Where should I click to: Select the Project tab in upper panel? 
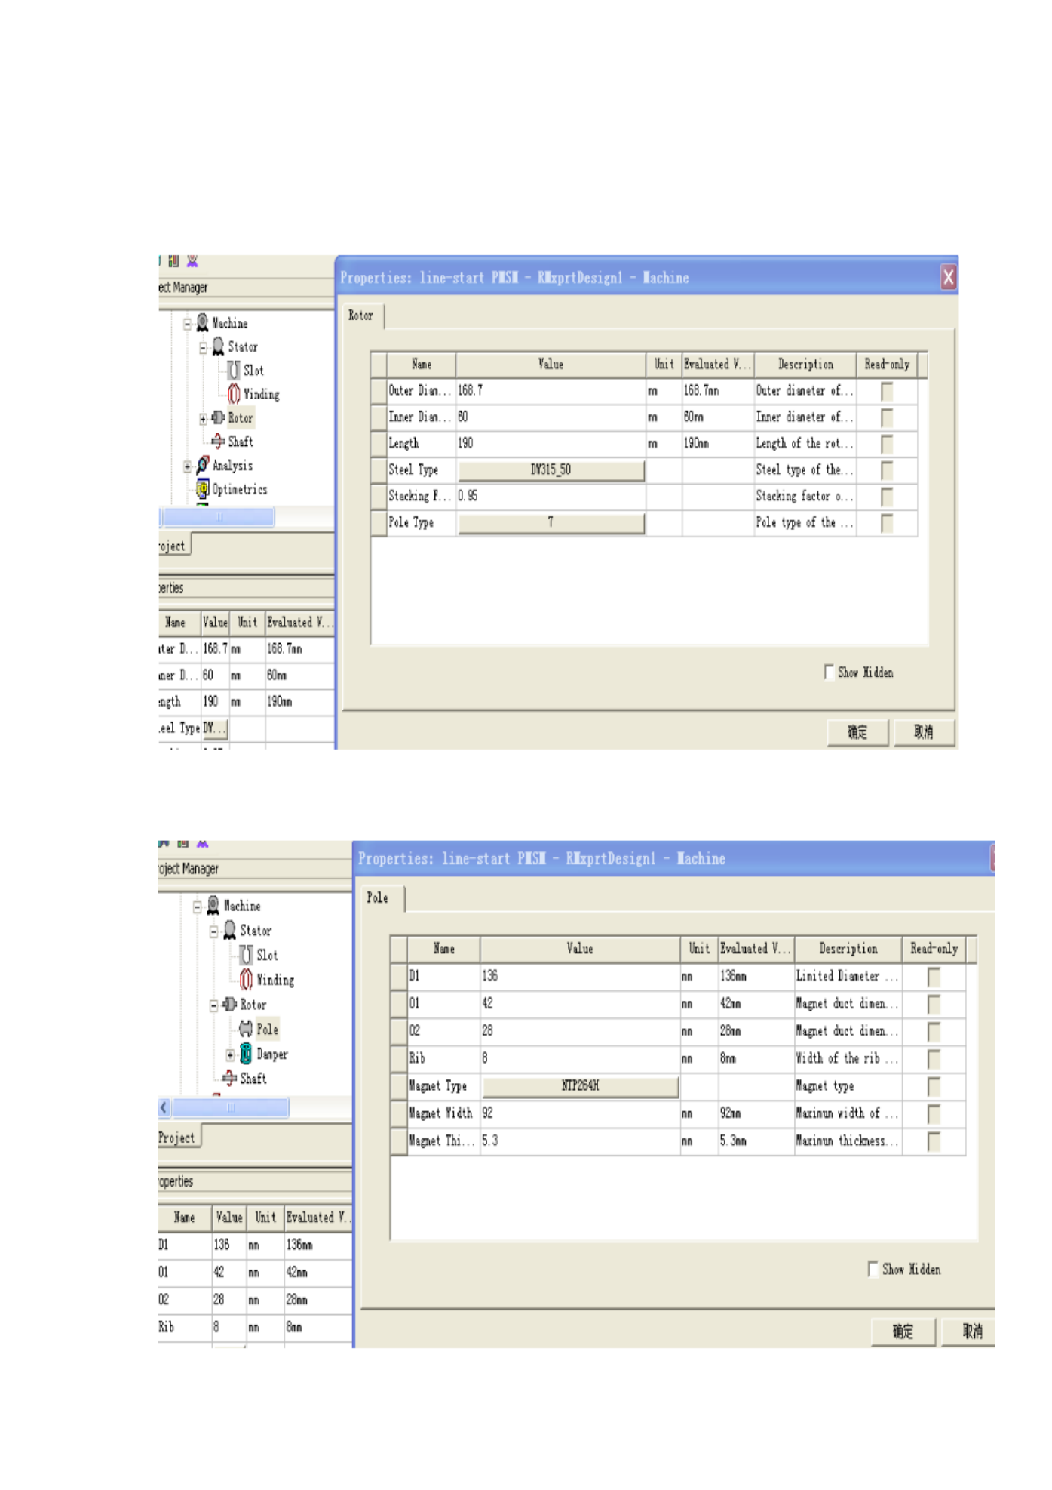tap(174, 545)
